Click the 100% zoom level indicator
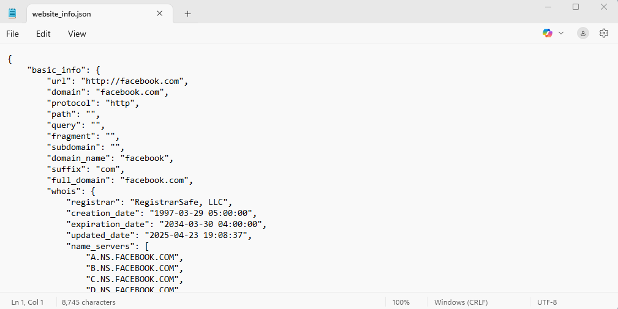Viewport: 618px width, 309px height. (401, 302)
